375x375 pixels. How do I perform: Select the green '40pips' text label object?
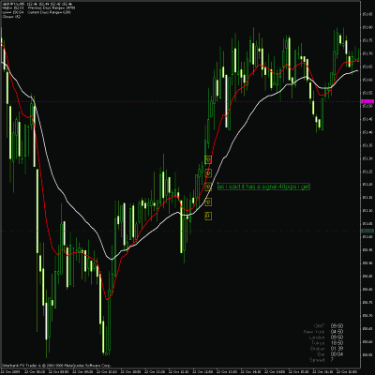pos(263,187)
